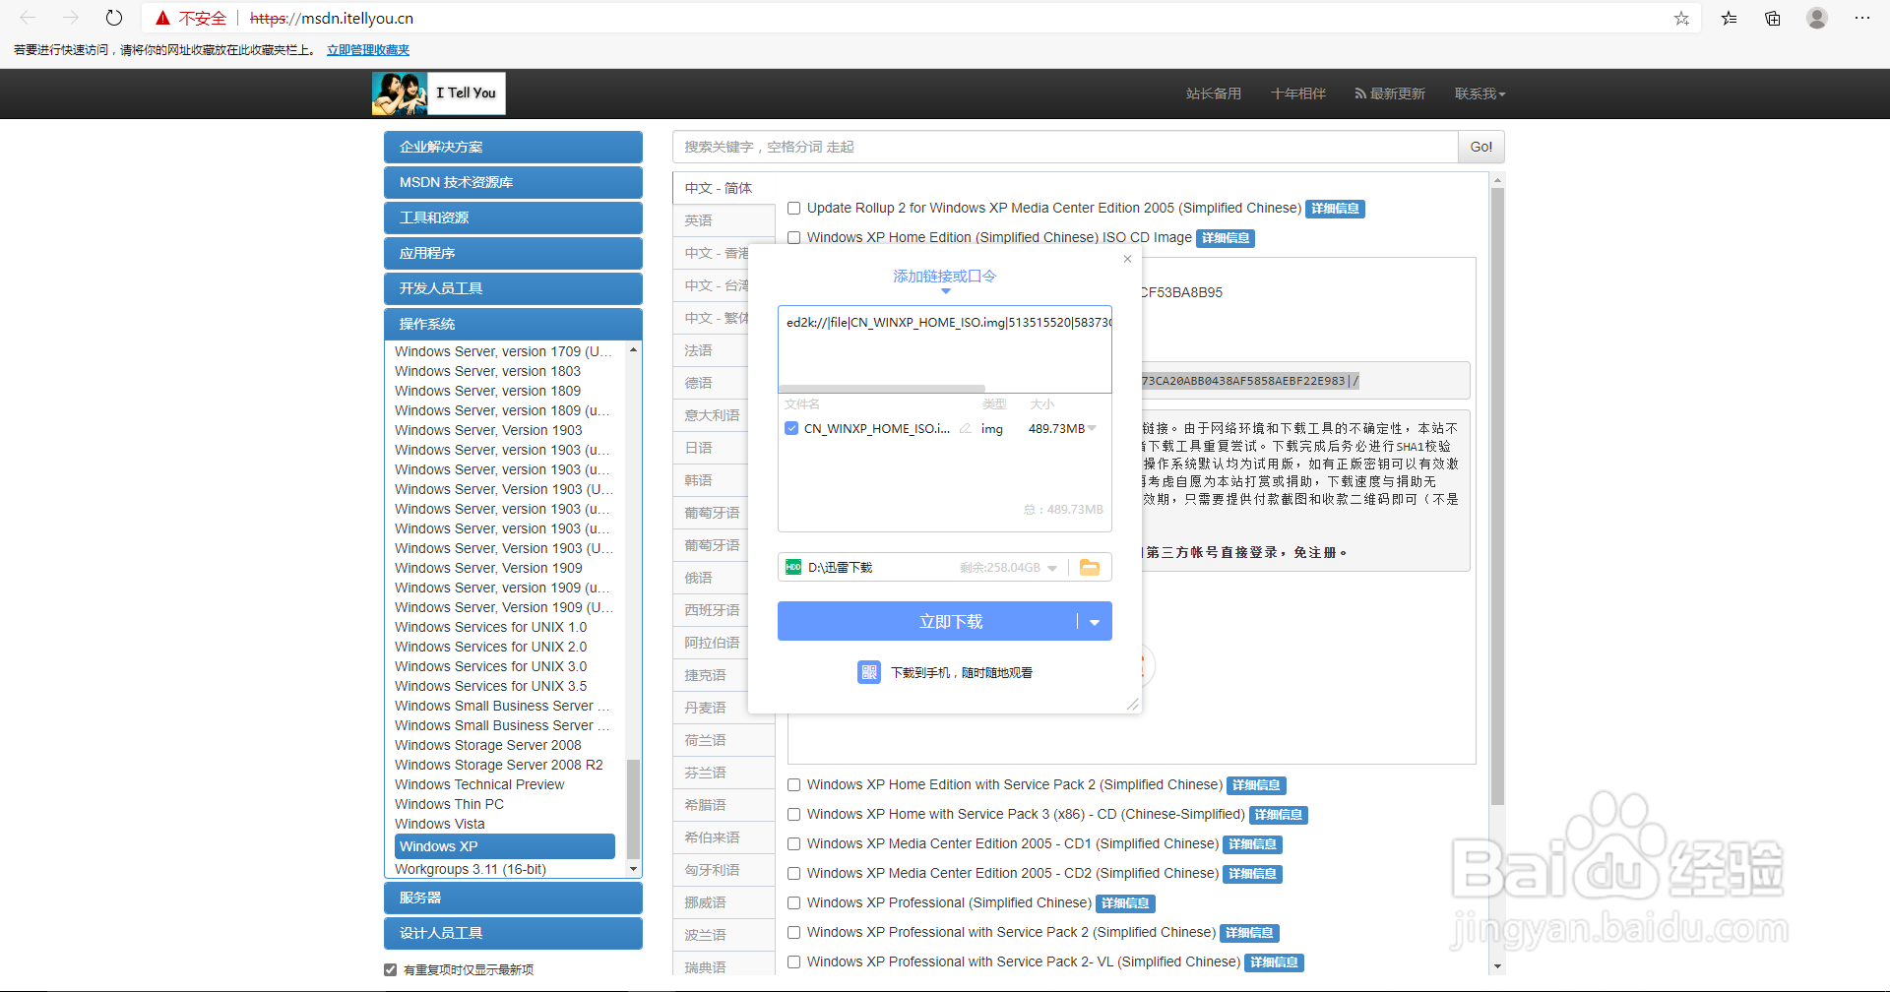Add this page to favorites star icon

(x=1681, y=18)
